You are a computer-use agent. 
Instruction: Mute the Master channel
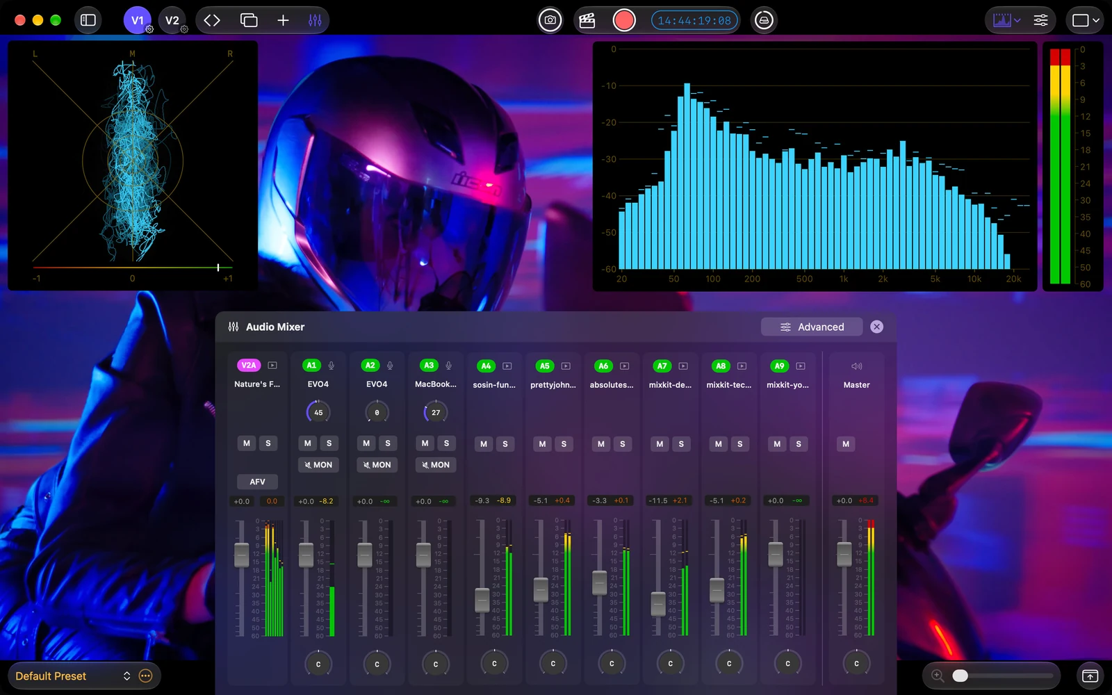pyautogui.click(x=846, y=444)
